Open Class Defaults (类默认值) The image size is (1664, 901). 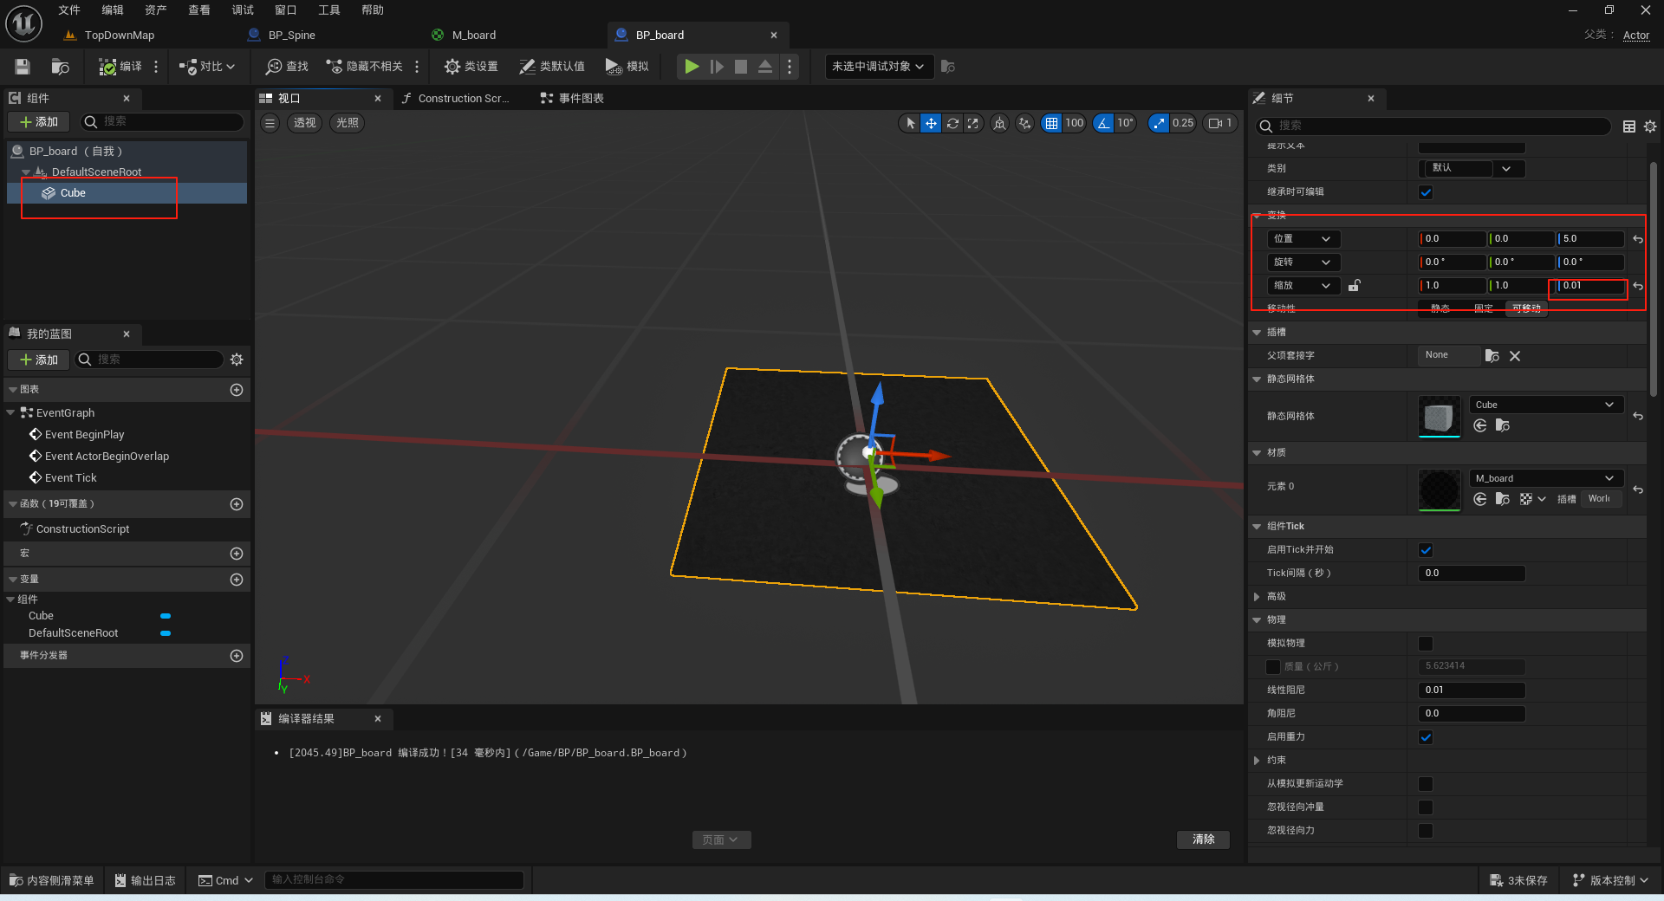(x=551, y=67)
